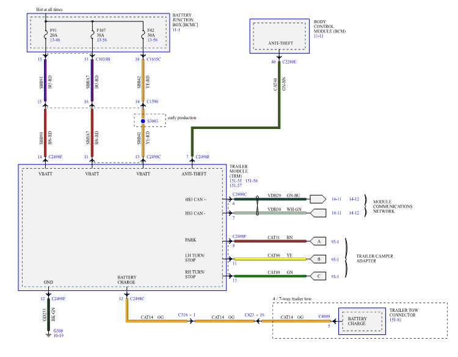Viewport: 458px width, 357px height.
Task: Click the TRAILER/CAMPER ADAPTER label
Action: [374, 259]
